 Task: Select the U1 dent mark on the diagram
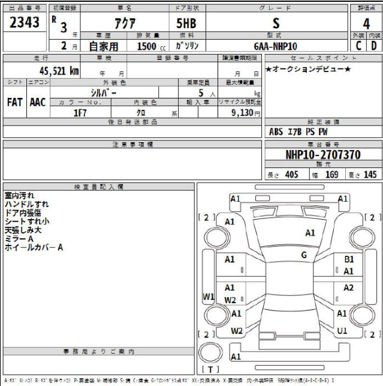(342, 331)
